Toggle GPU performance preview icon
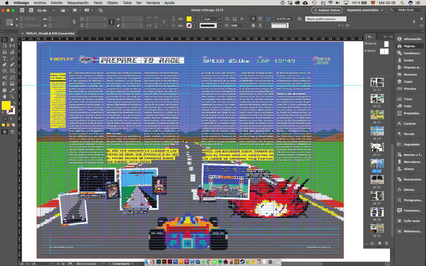 coord(100,10)
